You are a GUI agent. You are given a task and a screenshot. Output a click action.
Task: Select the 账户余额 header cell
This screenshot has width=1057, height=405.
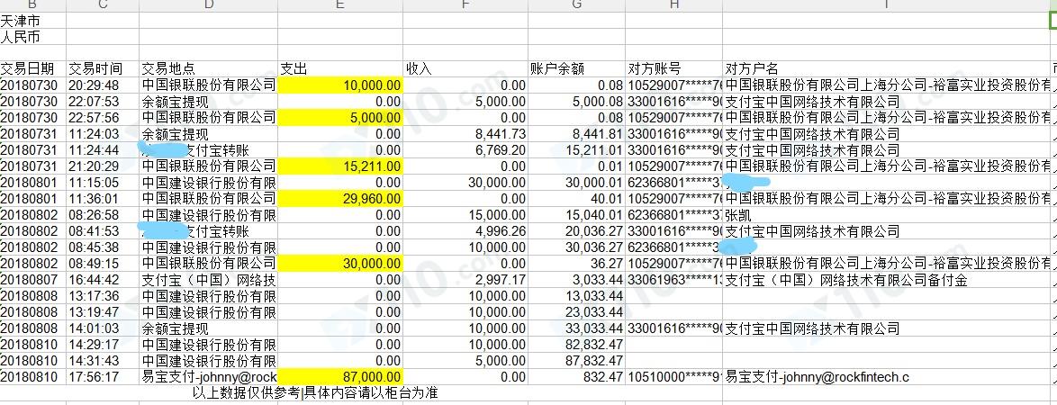576,68
